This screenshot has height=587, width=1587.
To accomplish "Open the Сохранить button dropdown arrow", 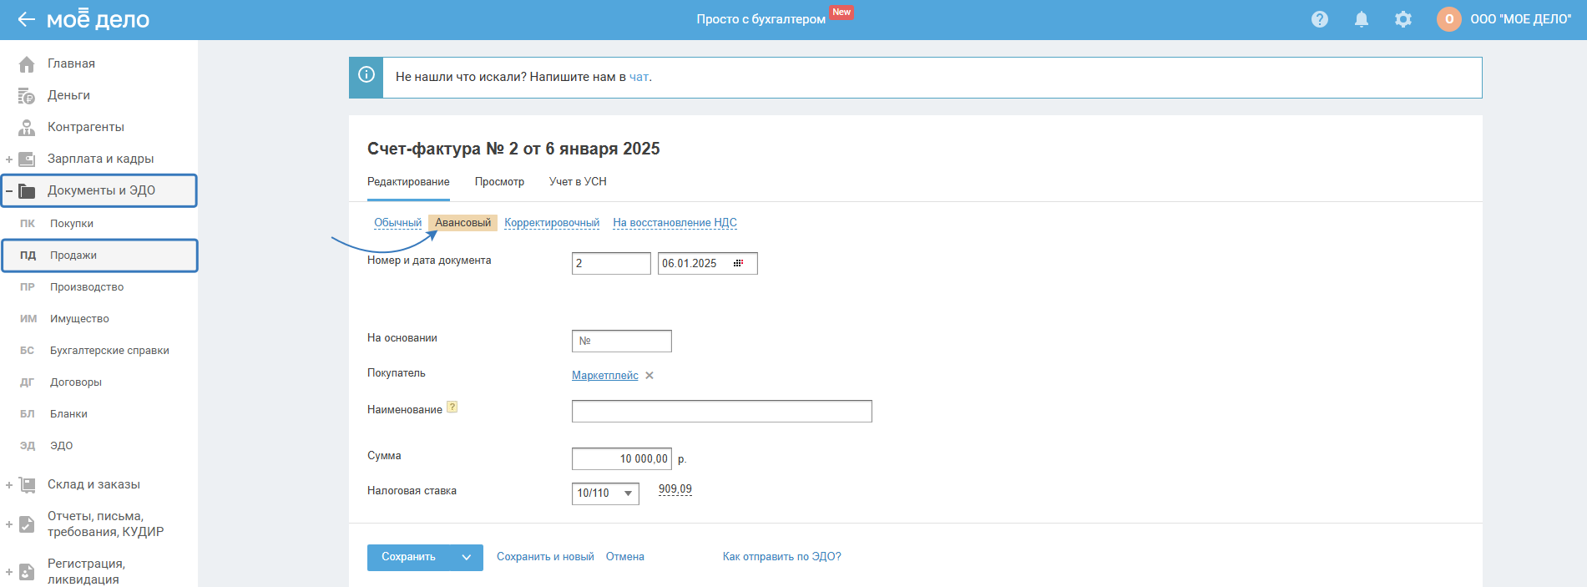I will tap(467, 557).
